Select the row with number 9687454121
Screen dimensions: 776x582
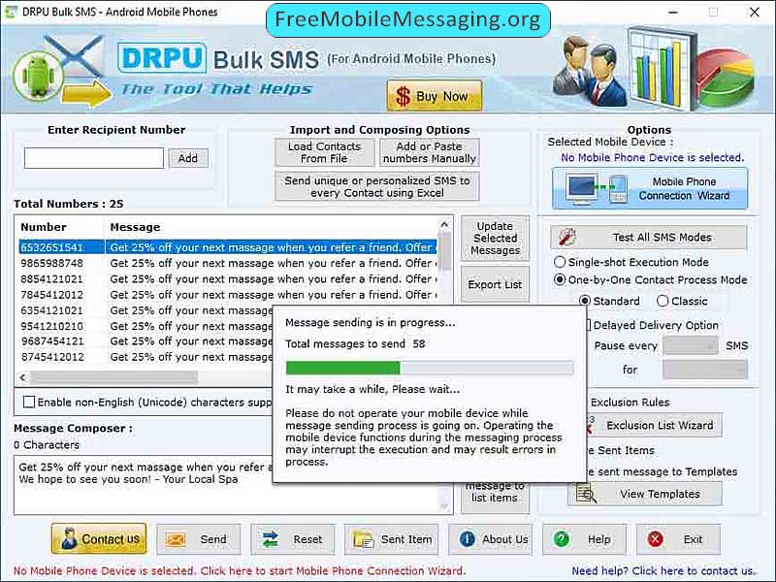coord(145,341)
